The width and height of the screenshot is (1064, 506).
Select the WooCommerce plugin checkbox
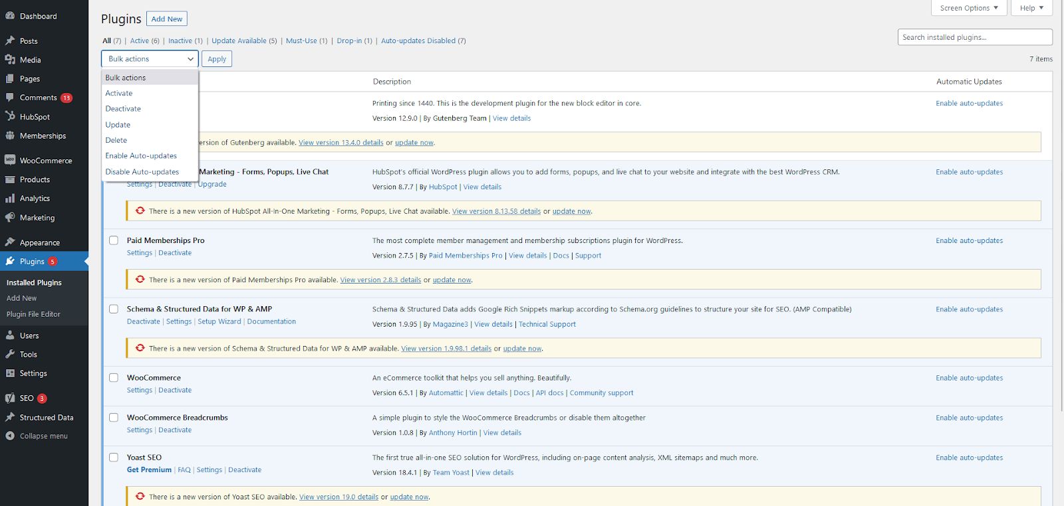pyautogui.click(x=114, y=377)
